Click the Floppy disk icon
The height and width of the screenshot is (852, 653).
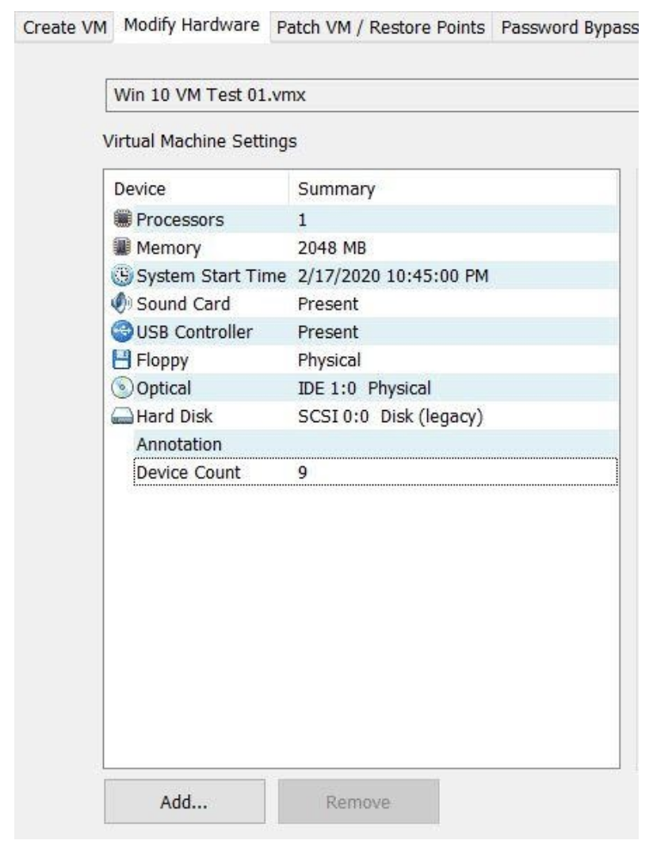pyautogui.click(x=123, y=360)
